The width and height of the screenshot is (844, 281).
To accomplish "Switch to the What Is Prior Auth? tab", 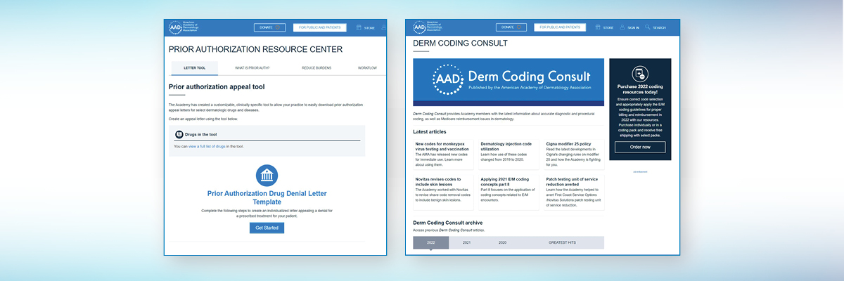I will coord(252,68).
